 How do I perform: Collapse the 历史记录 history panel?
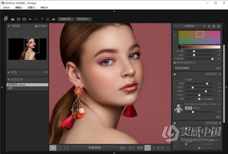[x=9, y=80]
